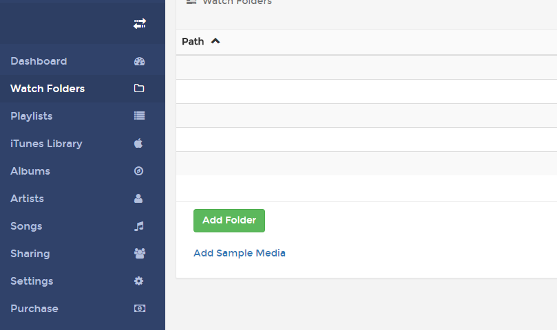Viewport: 557px width, 330px height.
Task: Sort by the Path column header
Action: coord(193,41)
